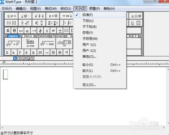Insert the theta symbol

pos(14,30)
